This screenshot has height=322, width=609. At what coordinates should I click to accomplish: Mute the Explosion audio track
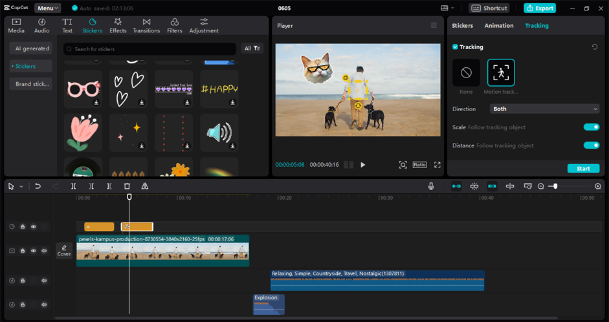point(44,305)
